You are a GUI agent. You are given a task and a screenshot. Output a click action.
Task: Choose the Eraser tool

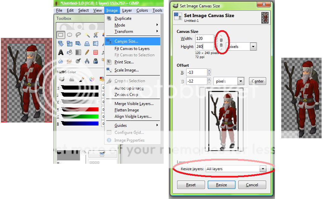point(96,52)
